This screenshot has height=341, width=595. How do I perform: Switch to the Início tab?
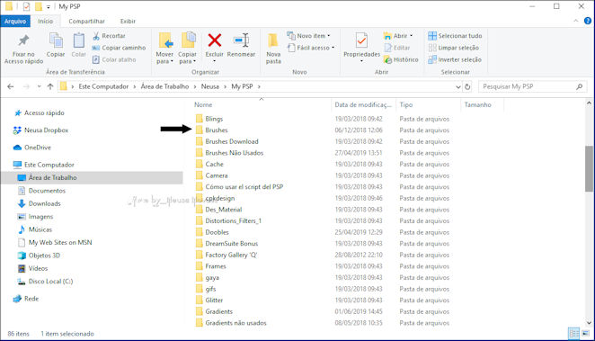(45, 22)
